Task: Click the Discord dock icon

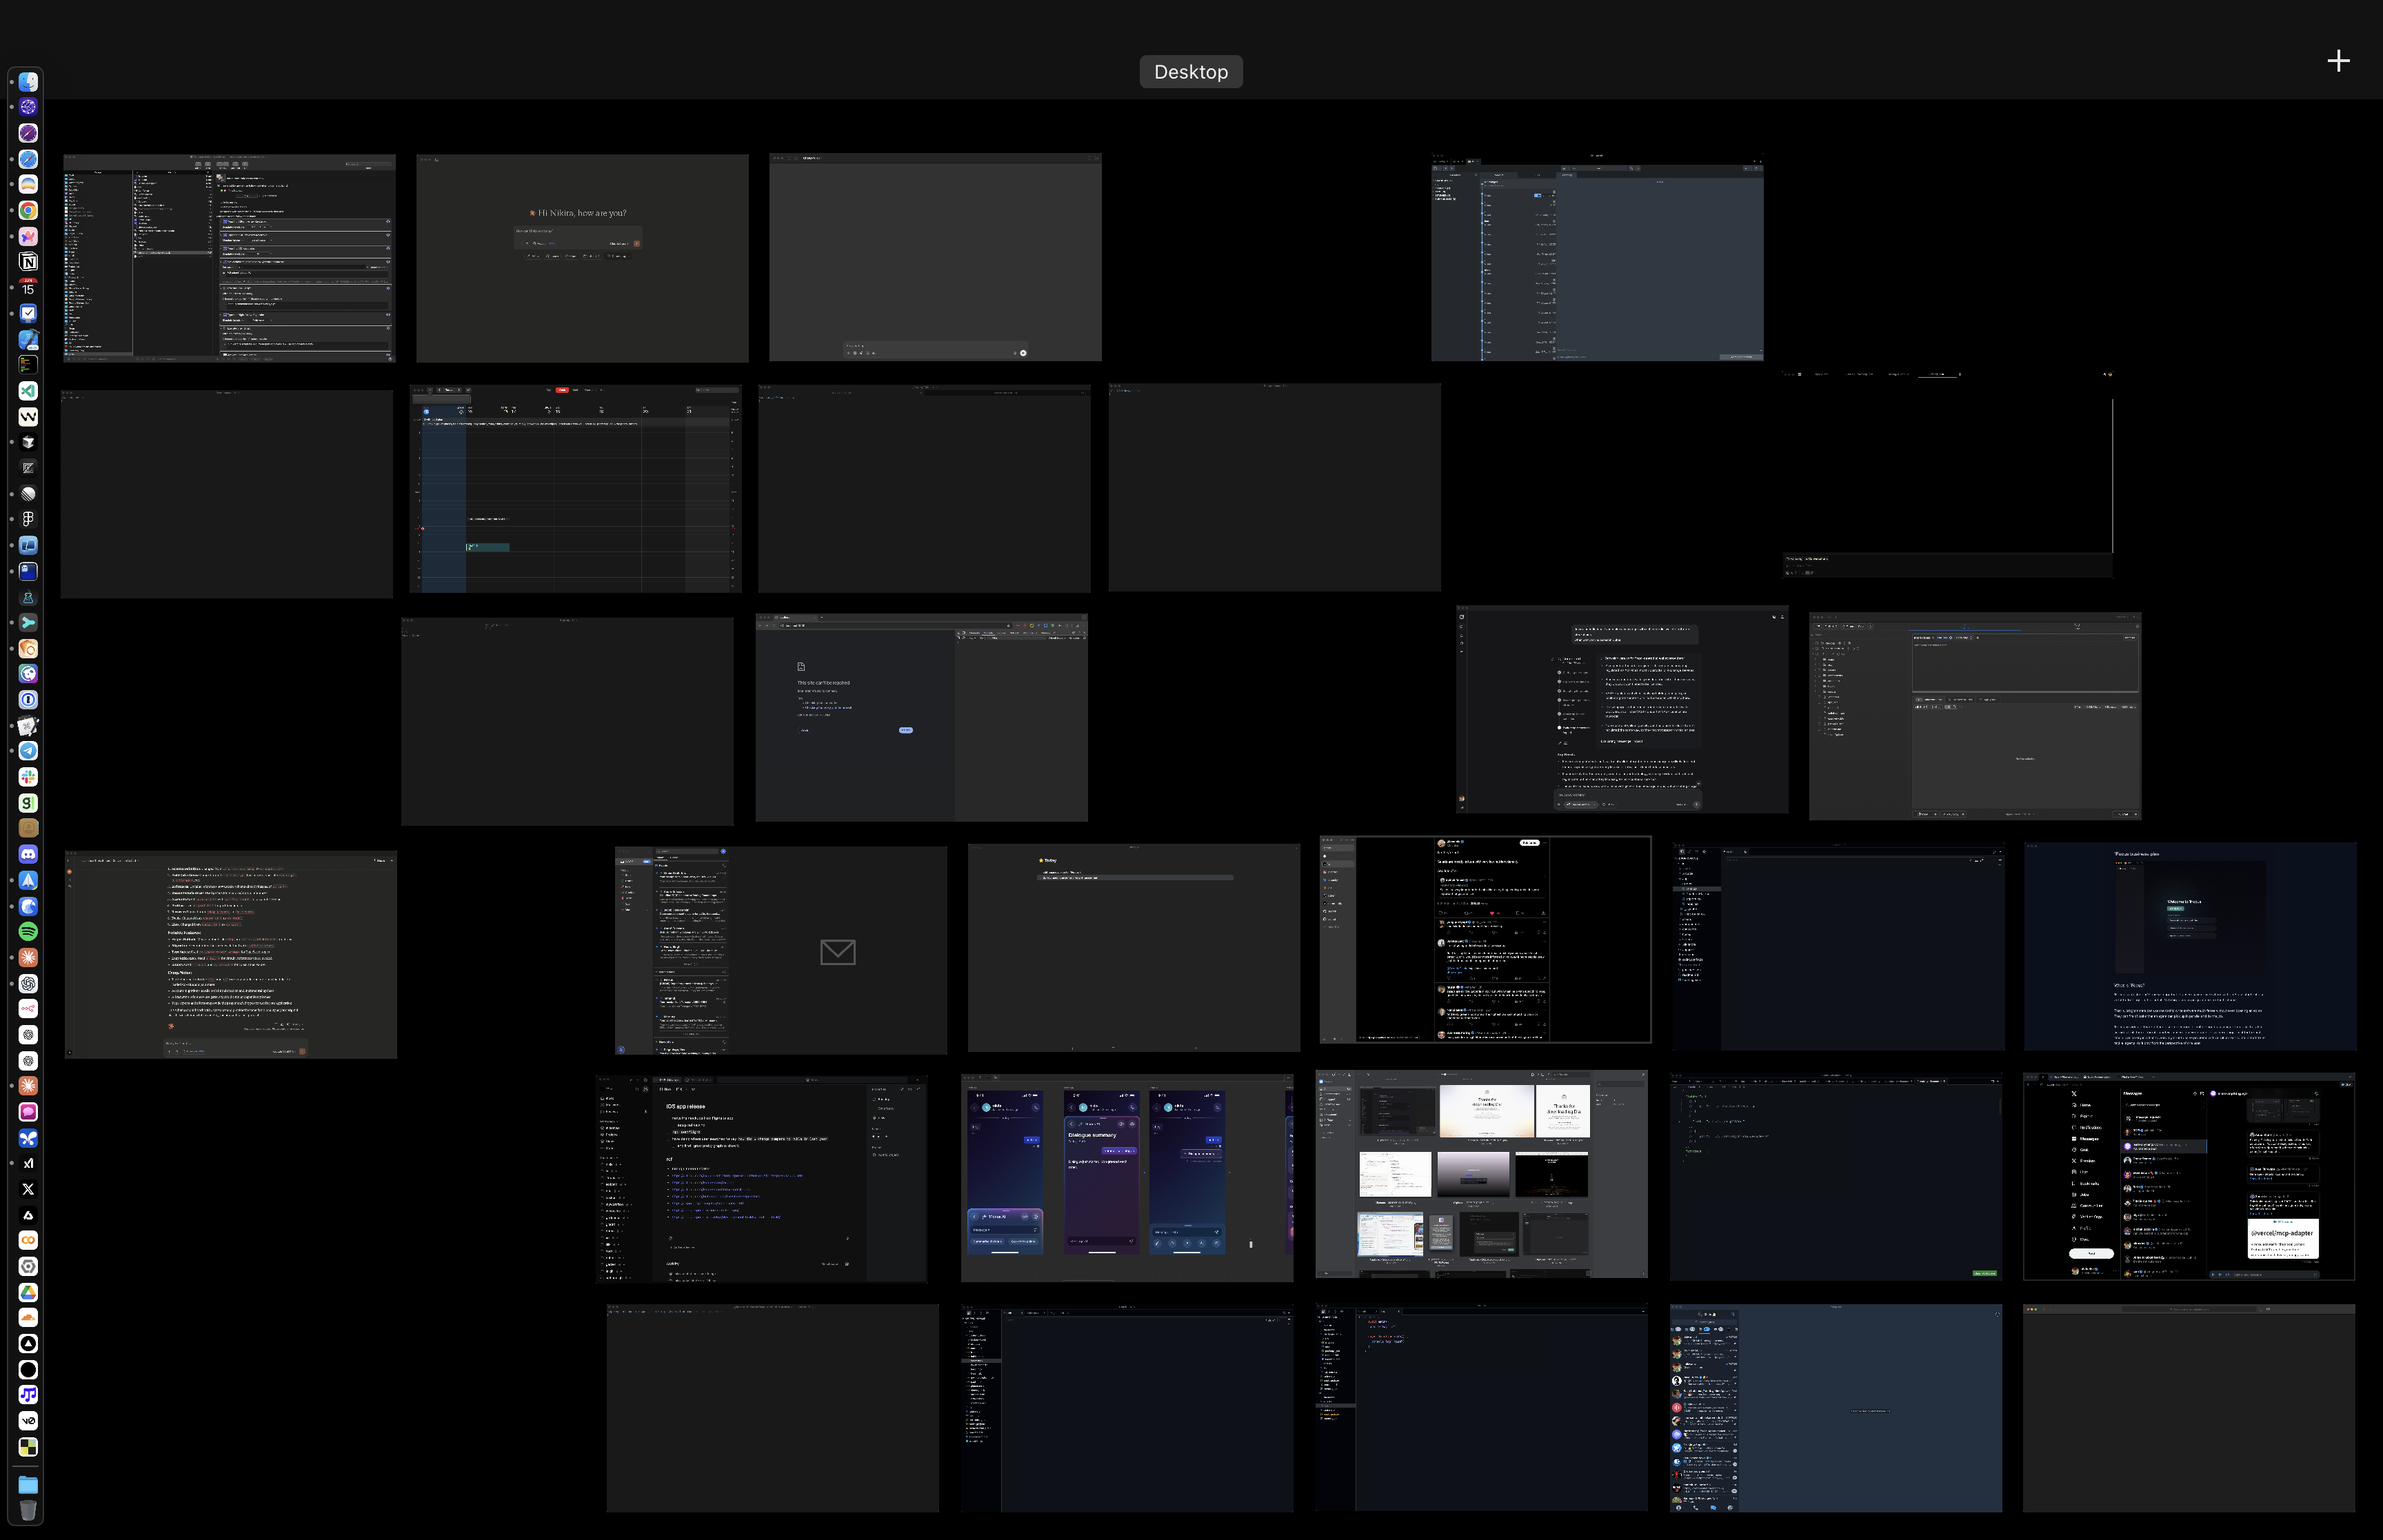Action: pos(28,854)
